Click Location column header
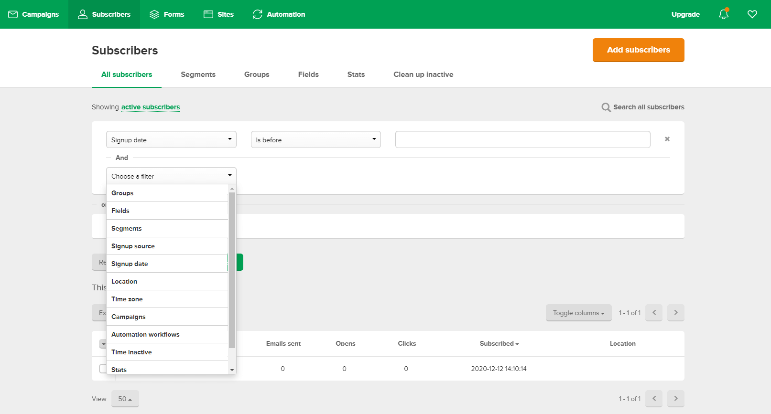Screen dimensions: 771x414 [x=623, y=343]
